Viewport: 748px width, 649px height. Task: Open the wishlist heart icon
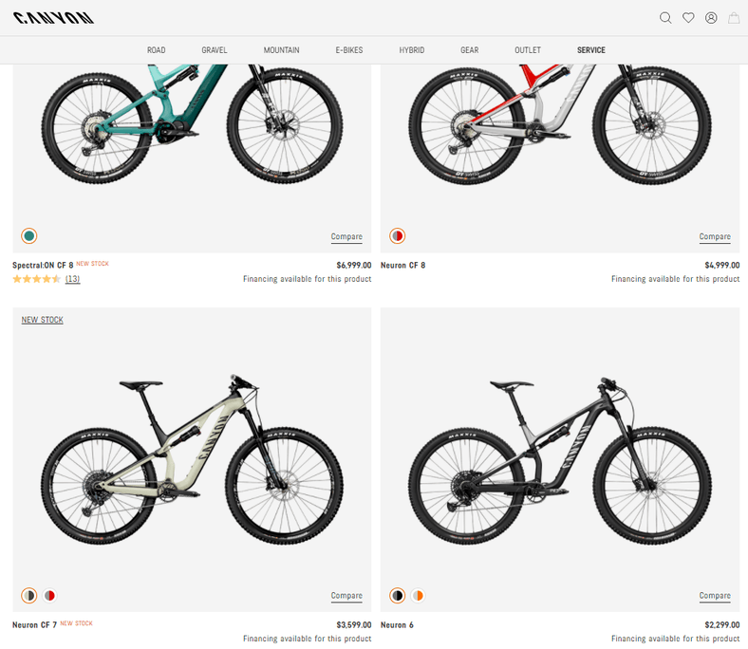pos(688,18)
